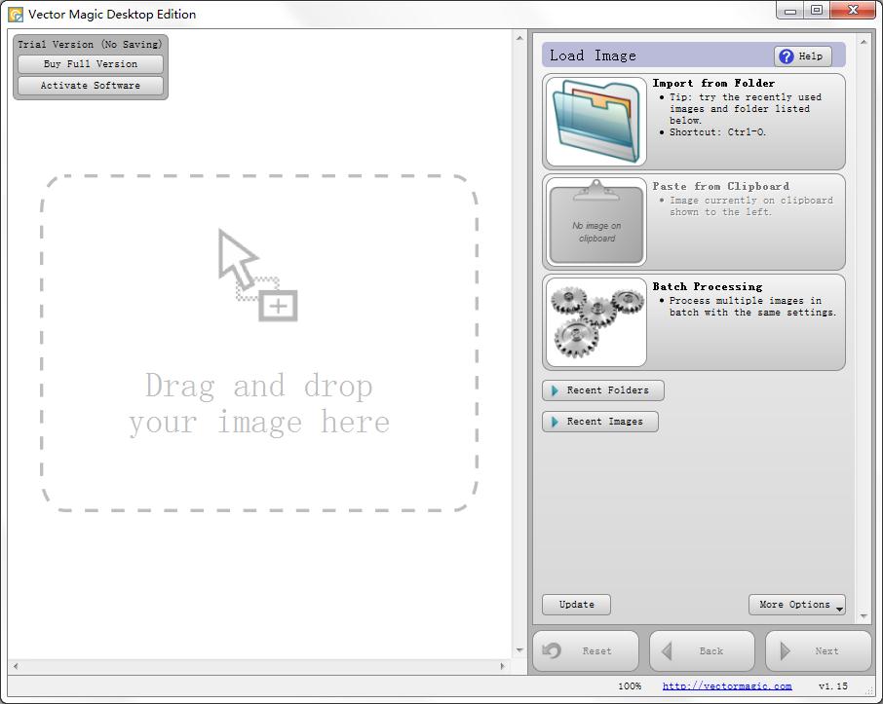Click the Trial Version (No Saving) label
This screenshot has height=704, width=883.
click(90, 45)
